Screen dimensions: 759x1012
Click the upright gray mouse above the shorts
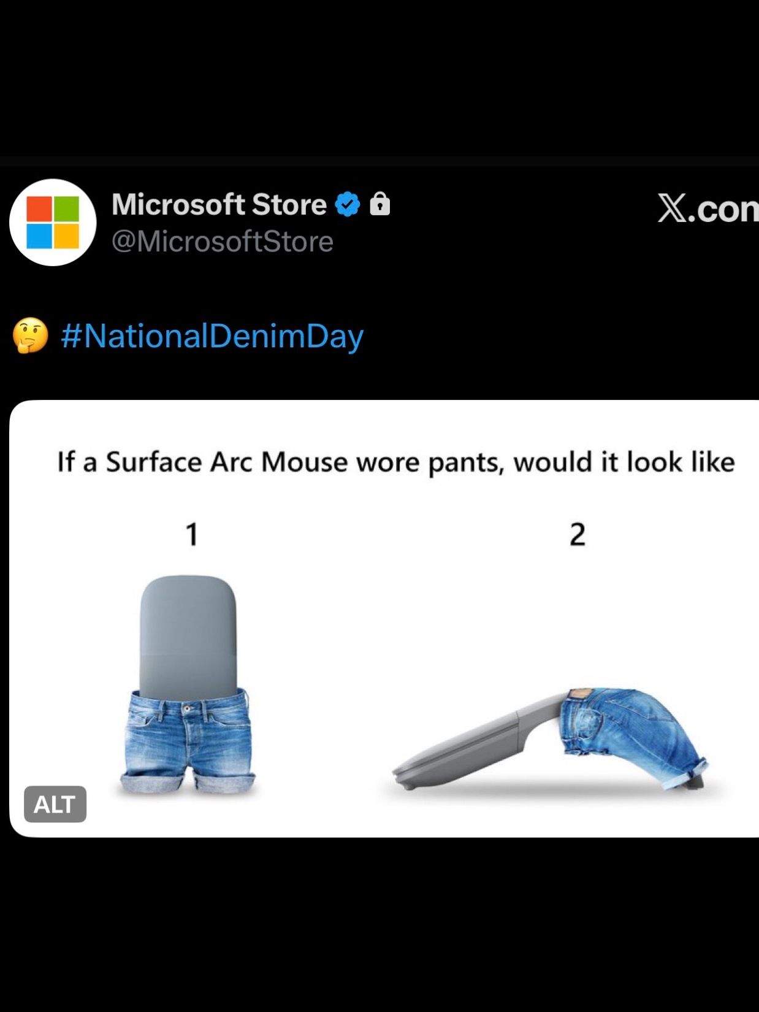point(188,632)
